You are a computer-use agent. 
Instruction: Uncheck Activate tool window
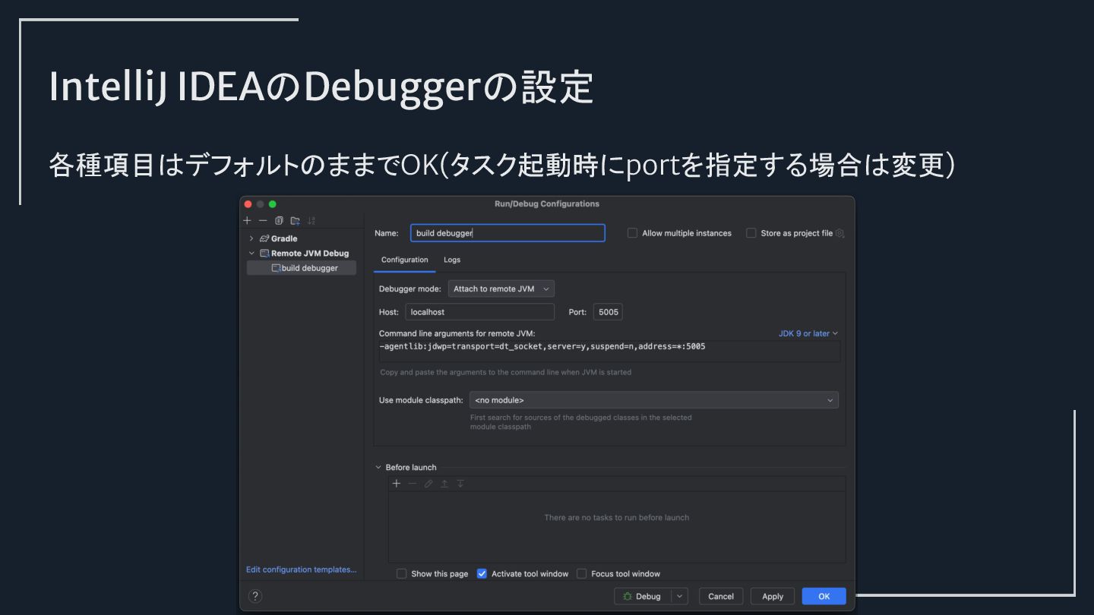482,574
